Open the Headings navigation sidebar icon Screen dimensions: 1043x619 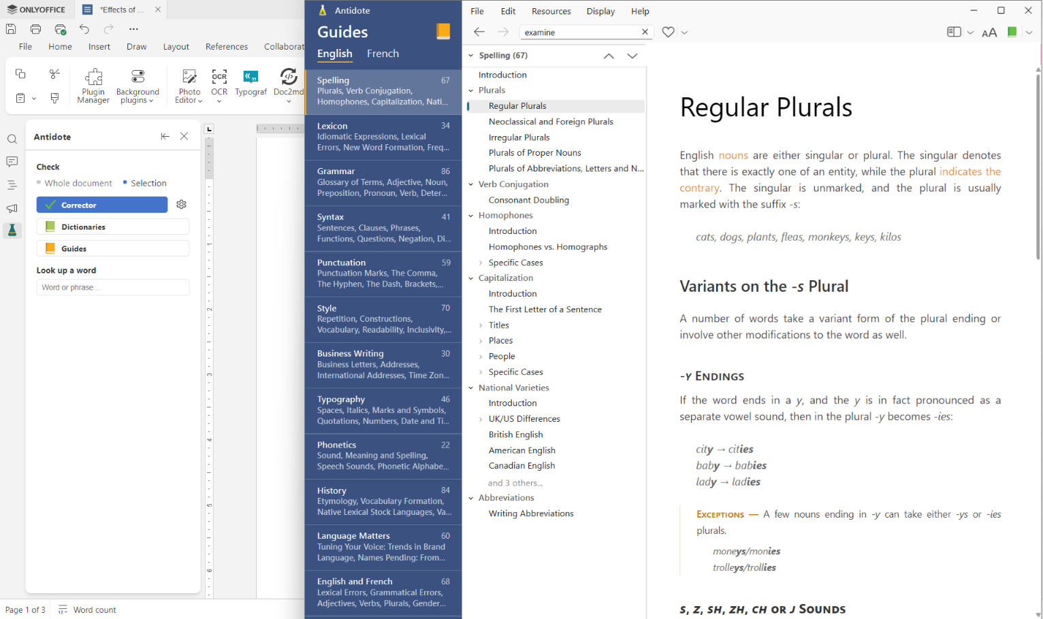[x=12, y=185]
